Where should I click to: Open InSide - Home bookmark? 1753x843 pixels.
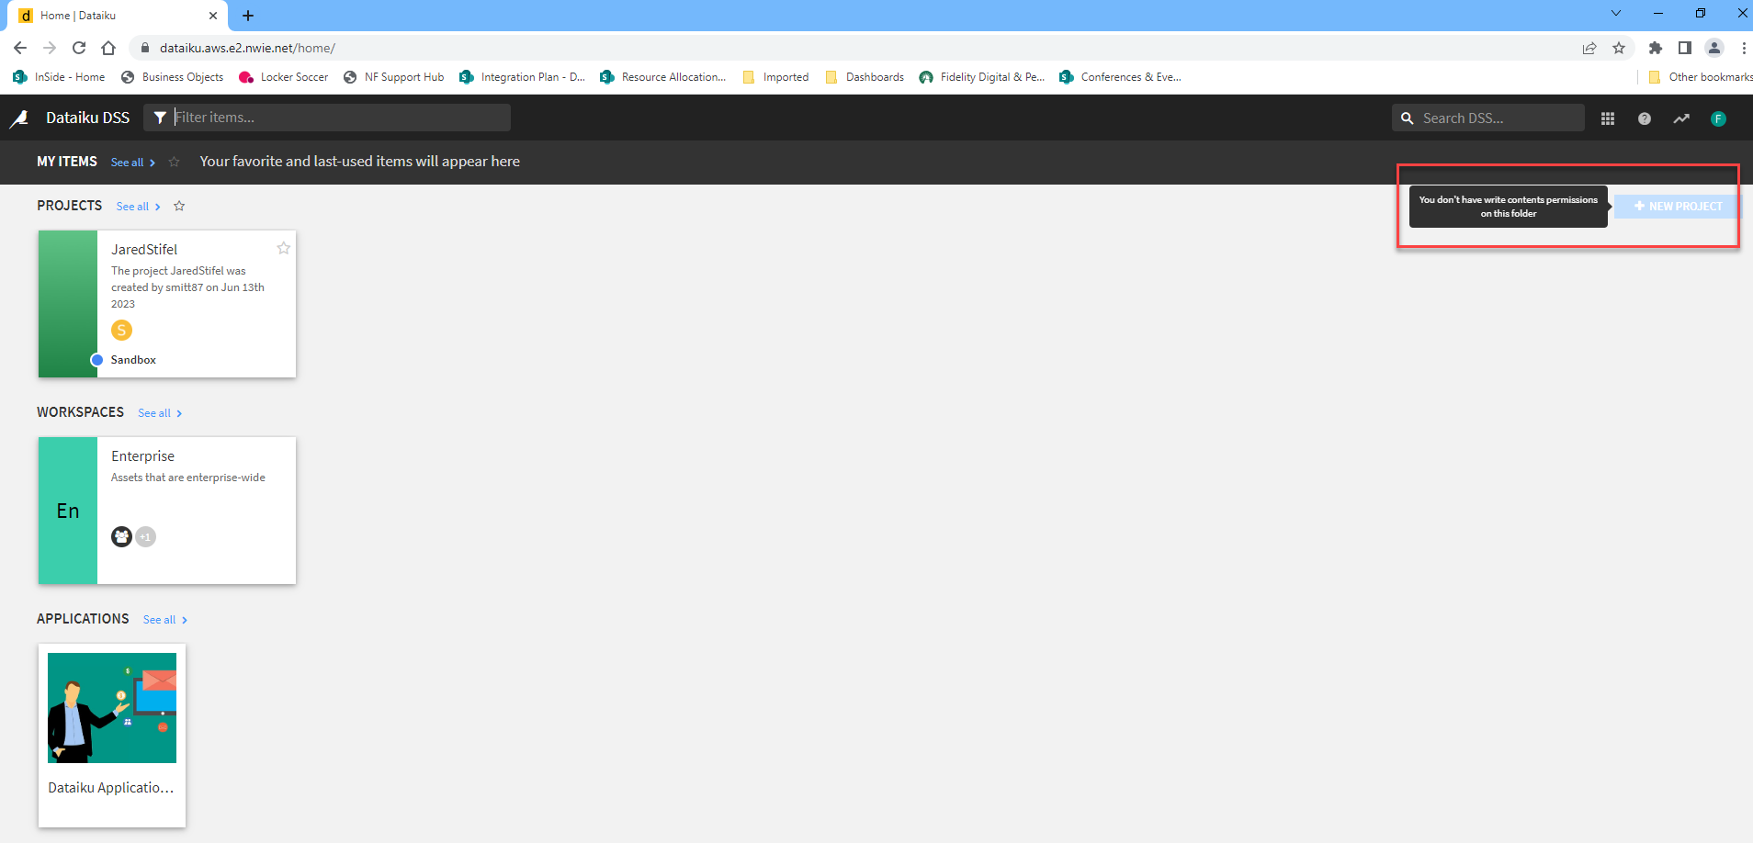[59, 77]
